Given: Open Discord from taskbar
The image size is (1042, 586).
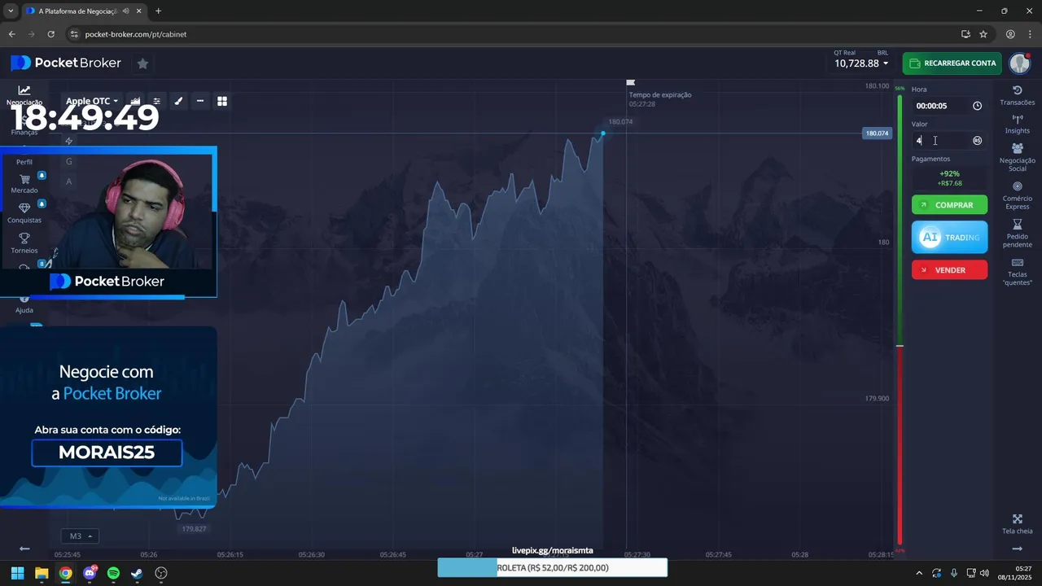Looking at the screenshot, I should pyautogui.click(x=90, y=573).
